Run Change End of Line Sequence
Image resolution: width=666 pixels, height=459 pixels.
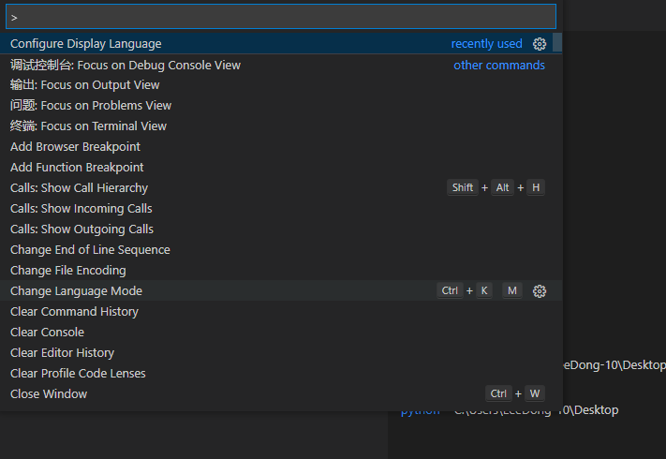90,250
